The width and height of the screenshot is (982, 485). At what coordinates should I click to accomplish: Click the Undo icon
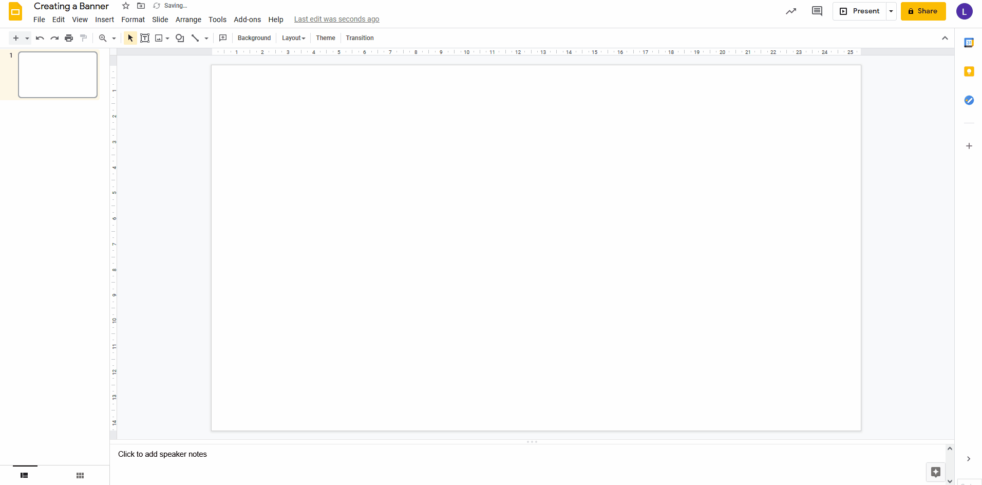[39, 38]
